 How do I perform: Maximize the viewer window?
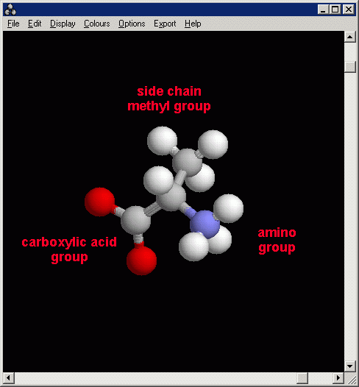tap(335, 10)
